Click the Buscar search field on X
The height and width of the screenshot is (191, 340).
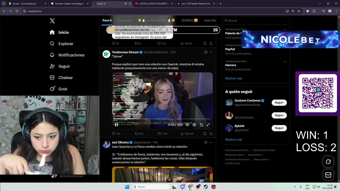256,20
